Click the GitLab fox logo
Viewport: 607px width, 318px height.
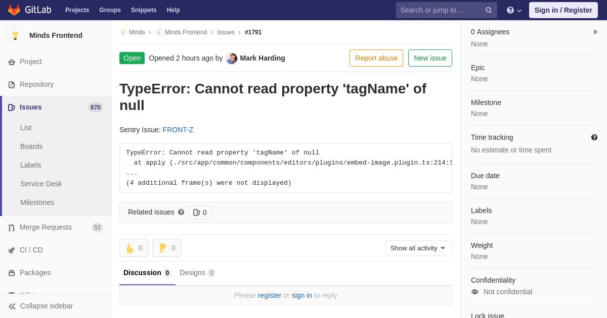(14, 10)
